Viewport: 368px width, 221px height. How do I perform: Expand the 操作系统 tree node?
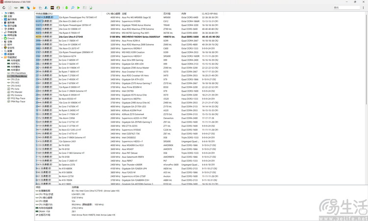[2, 20]
